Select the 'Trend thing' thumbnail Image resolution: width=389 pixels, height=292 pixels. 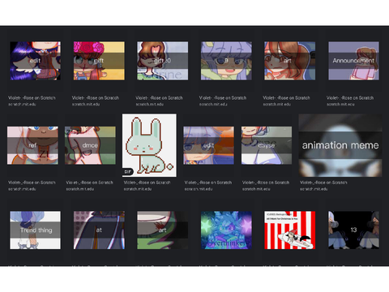(x=36, y=230)
